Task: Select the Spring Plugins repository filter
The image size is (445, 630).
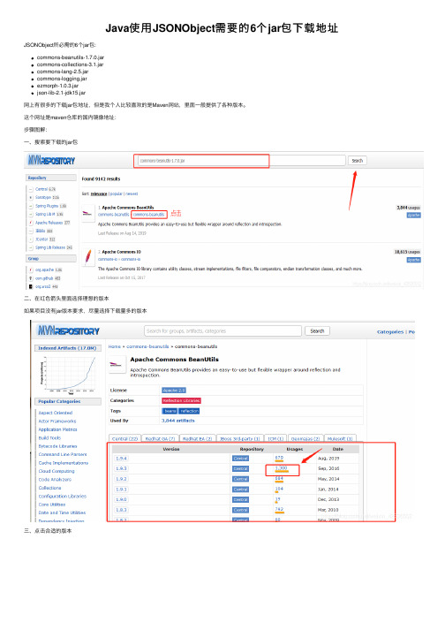Action: click(x=49, y=206)
